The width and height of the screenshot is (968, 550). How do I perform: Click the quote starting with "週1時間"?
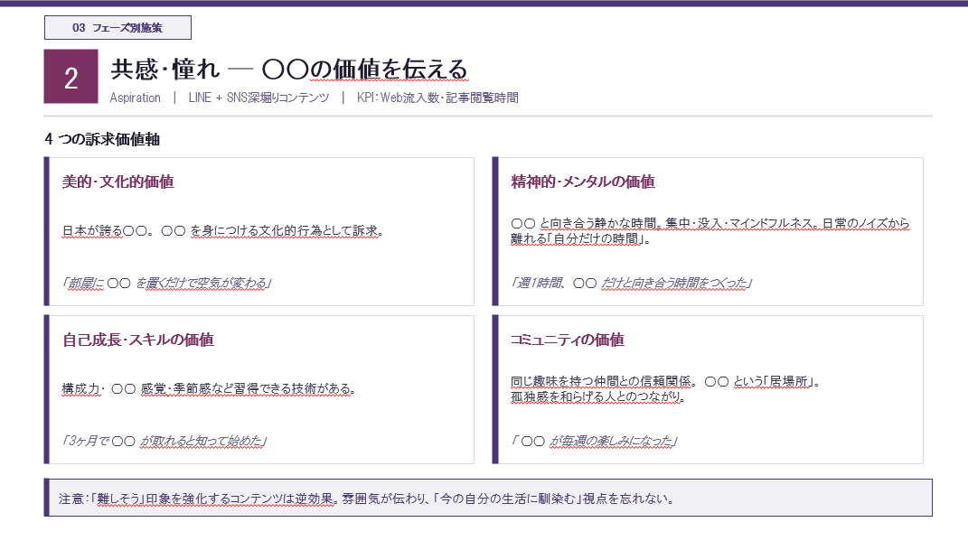click(633, 280)
